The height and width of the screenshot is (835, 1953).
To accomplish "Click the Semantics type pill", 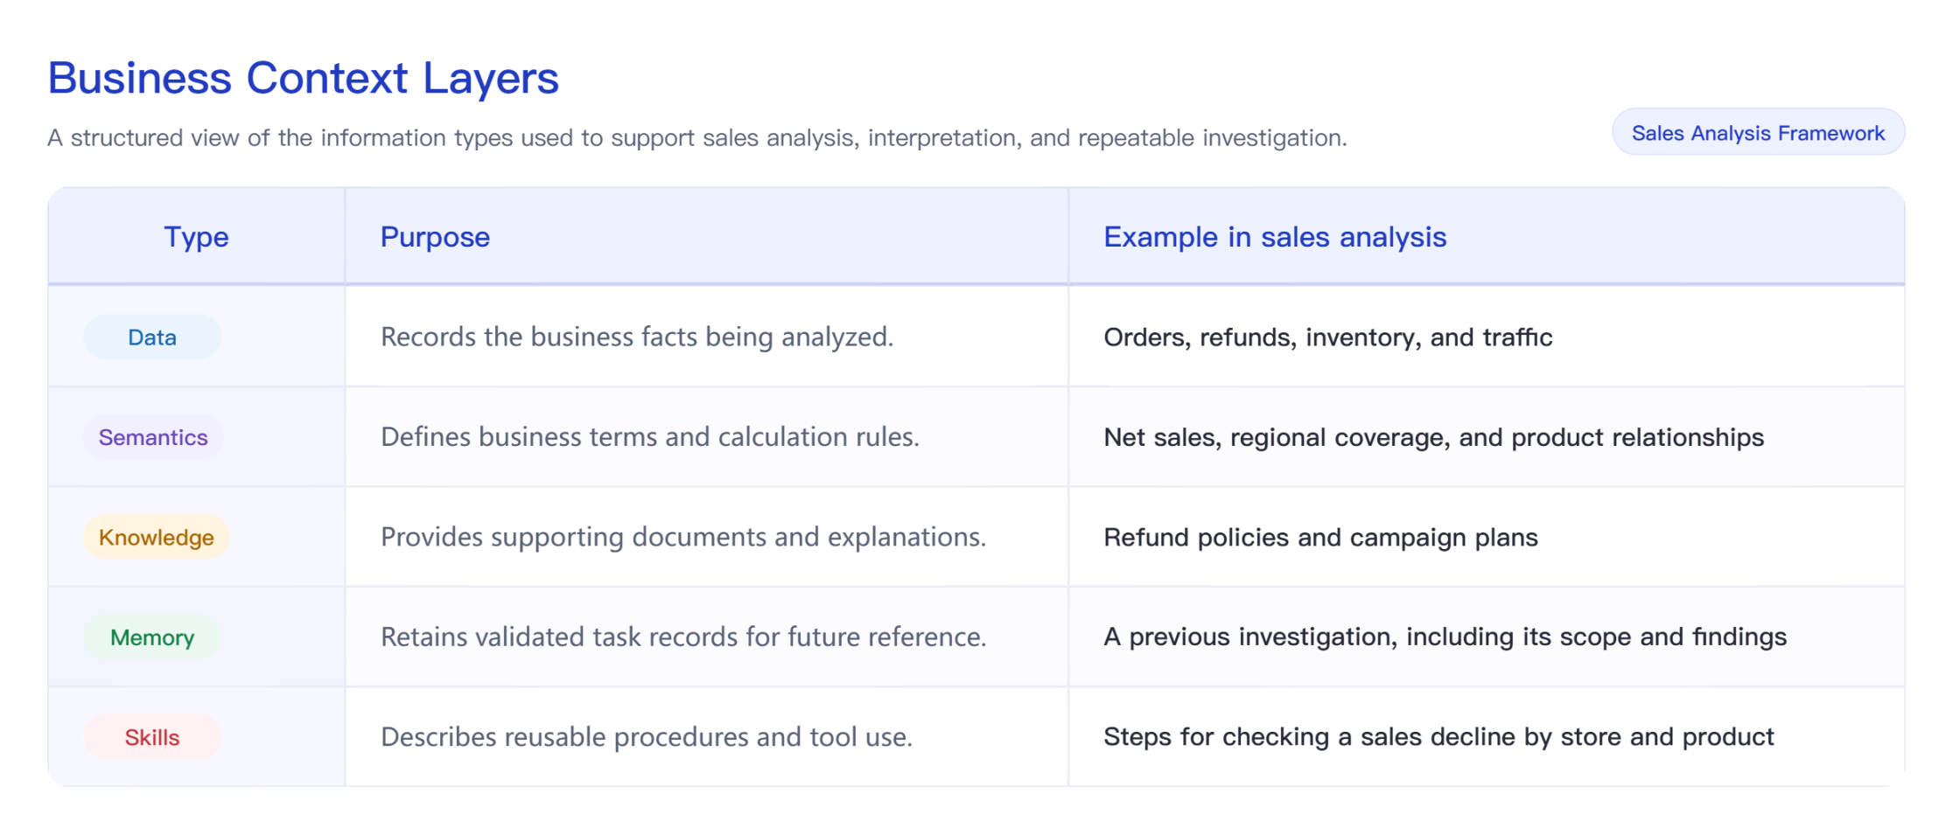I will pos(153,437).
